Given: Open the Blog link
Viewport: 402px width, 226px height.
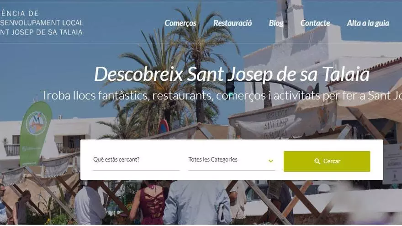Looking at the screenshot, I should point(276,23).
